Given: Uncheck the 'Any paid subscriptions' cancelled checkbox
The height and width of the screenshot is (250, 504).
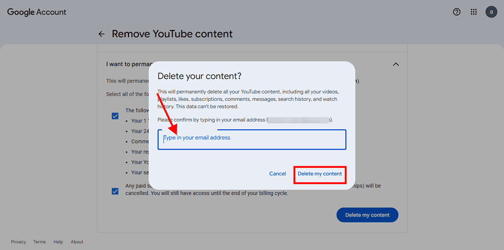Looking at the screenshot, I should pos(115,191).
